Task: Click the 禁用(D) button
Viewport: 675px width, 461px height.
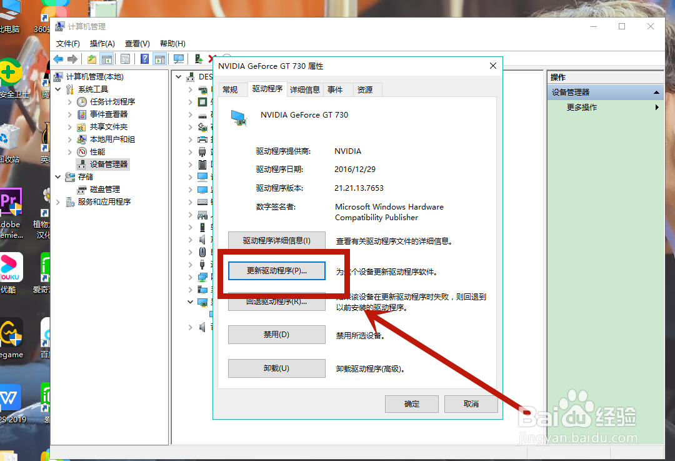Action: [277, 334]
